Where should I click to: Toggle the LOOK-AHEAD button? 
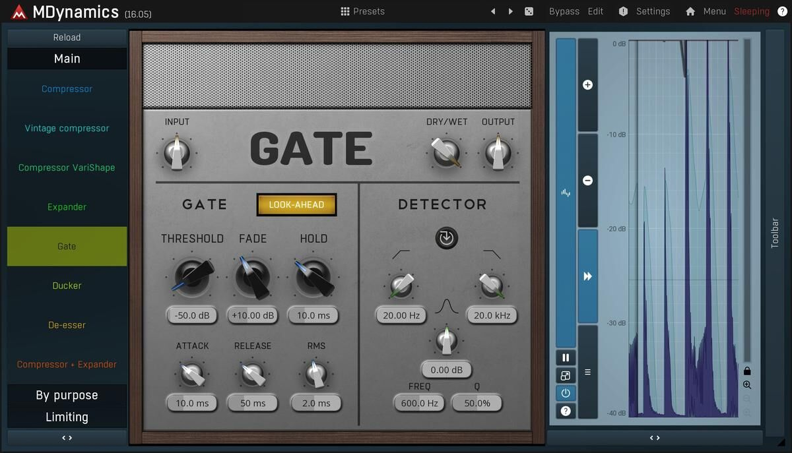[296, 204]
